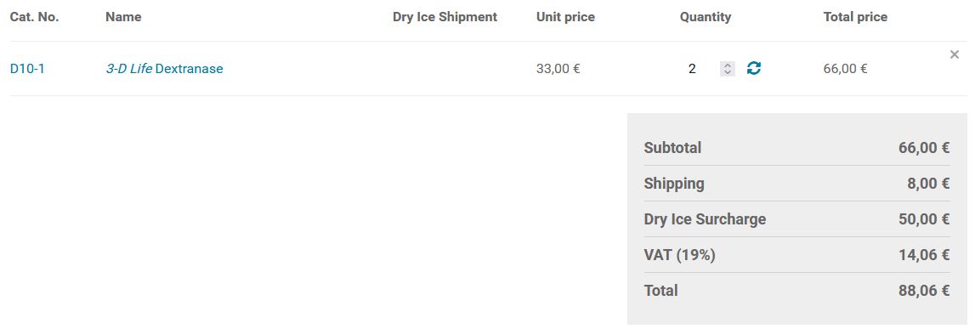Click the VAT (19%) row

pos(796,255)
